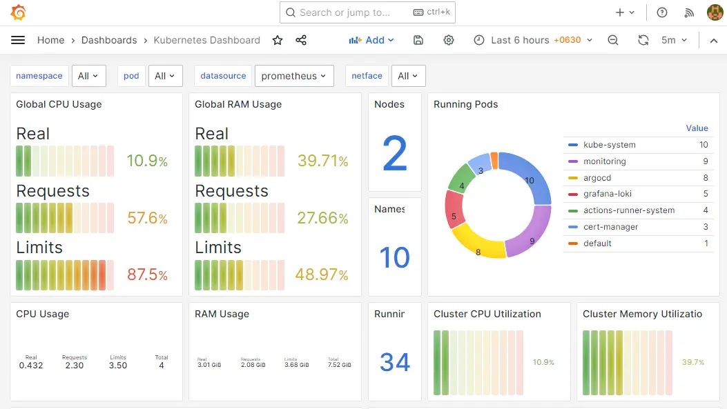Zoom out the time range with the magnifier
The width and height of the screenshot is (727, 409).
pyautogui.click(x=613, y=41)
